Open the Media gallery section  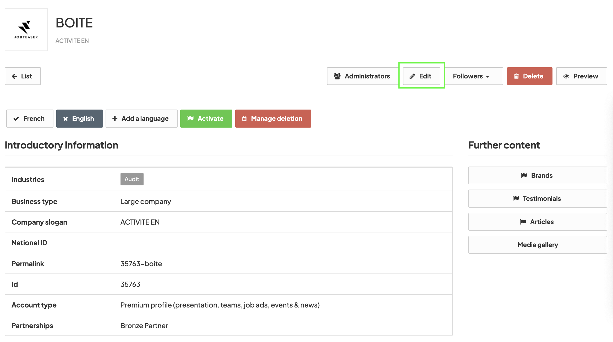538,245
